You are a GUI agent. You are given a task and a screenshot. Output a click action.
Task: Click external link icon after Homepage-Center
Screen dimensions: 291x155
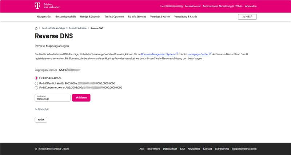click(x=210, y=54)
